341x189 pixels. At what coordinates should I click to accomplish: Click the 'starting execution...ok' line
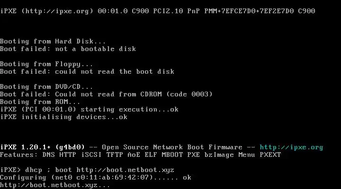coord(129,110)
